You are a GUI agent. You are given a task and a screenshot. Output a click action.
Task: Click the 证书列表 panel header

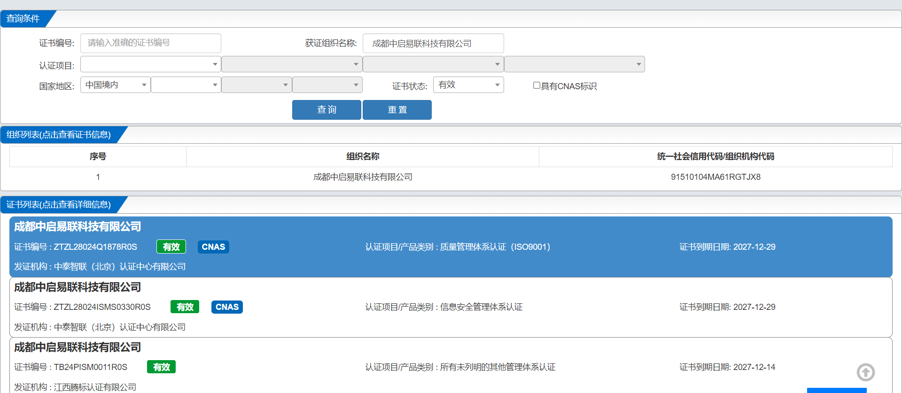(x=59, y=205)
